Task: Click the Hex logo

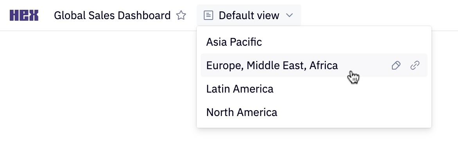Action: coord(24,16)
